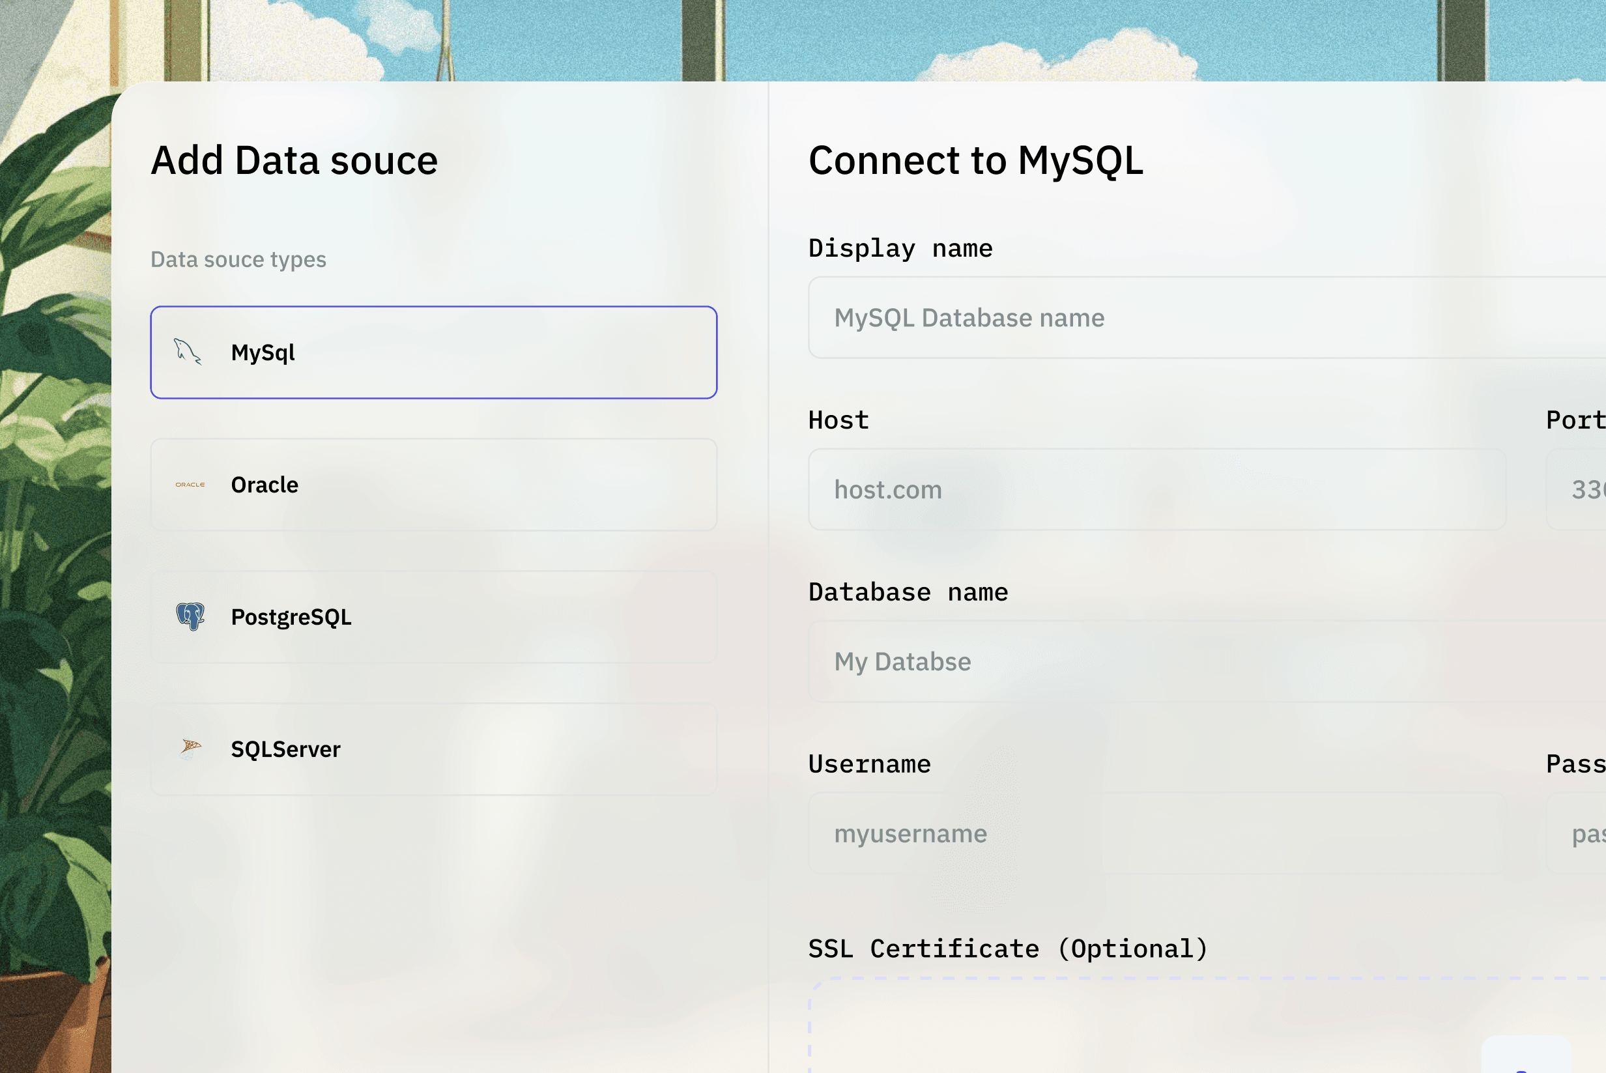Click the "Add Data souce" heading
The width and height of the screenshot is (1606, 1073).
pos(294,160)
